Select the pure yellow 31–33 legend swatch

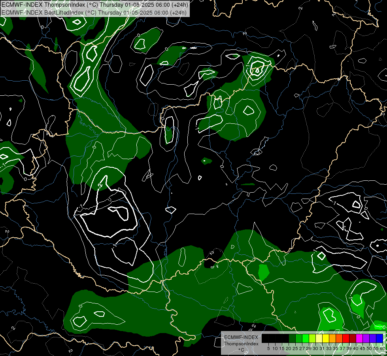pyautogui.click(x=326, y=338)
